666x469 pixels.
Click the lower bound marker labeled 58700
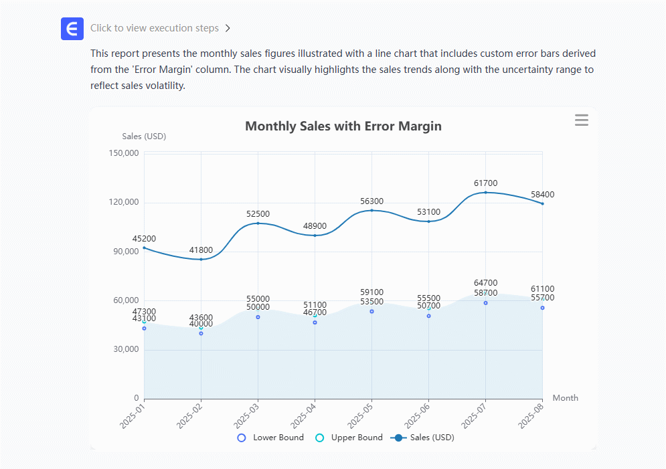[486, 303]
